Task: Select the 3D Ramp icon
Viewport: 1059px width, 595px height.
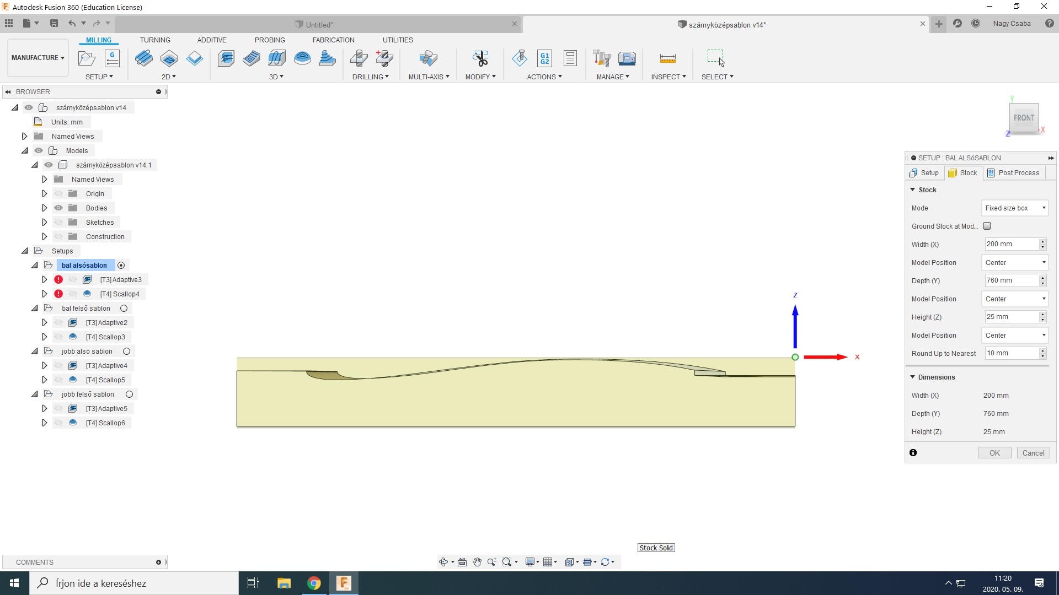Action: (x=328, y=58)
